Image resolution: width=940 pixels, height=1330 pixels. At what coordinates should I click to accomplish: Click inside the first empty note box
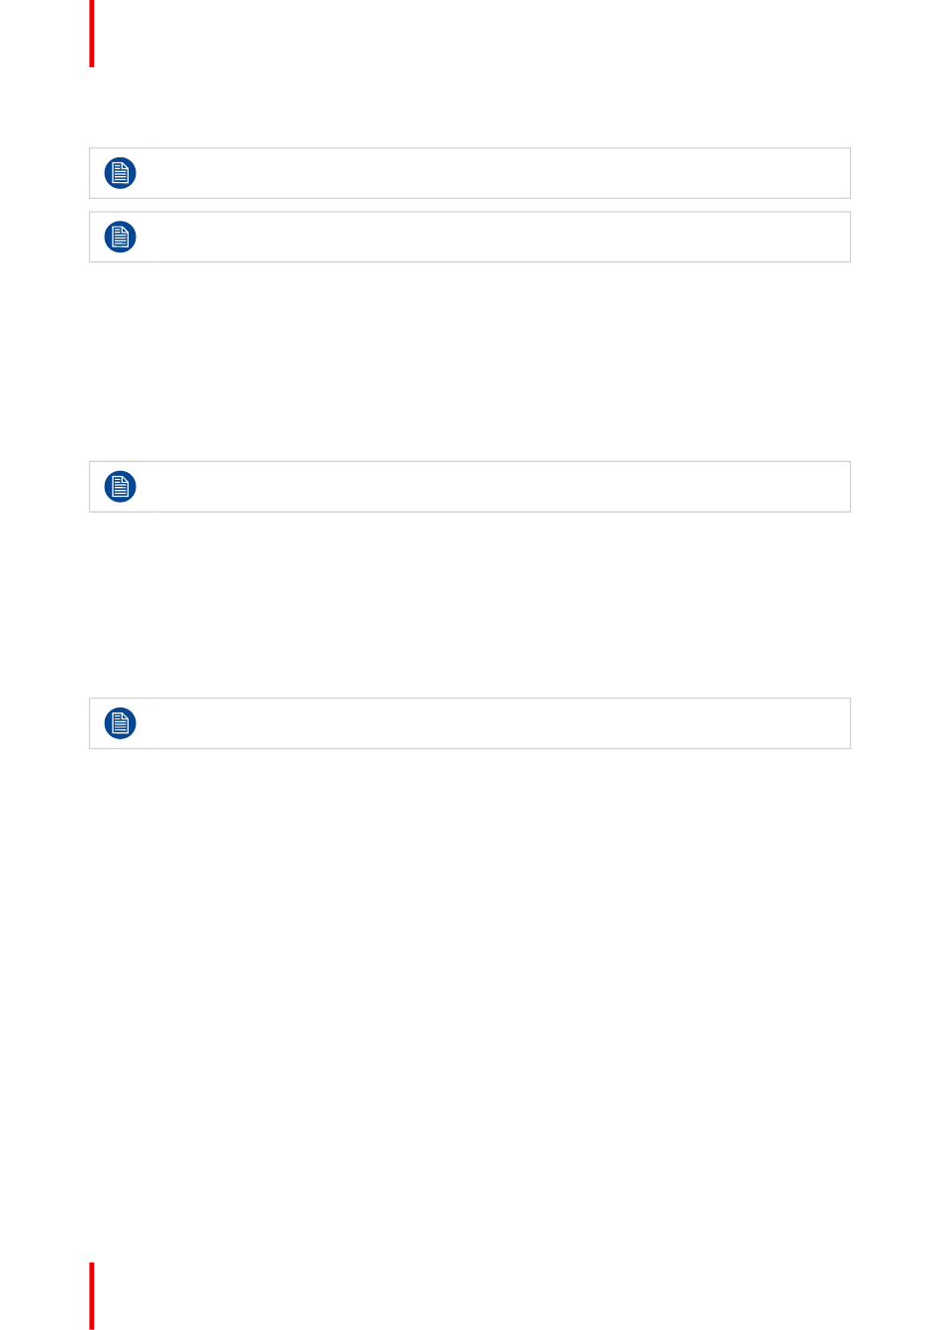pos(470,173)
